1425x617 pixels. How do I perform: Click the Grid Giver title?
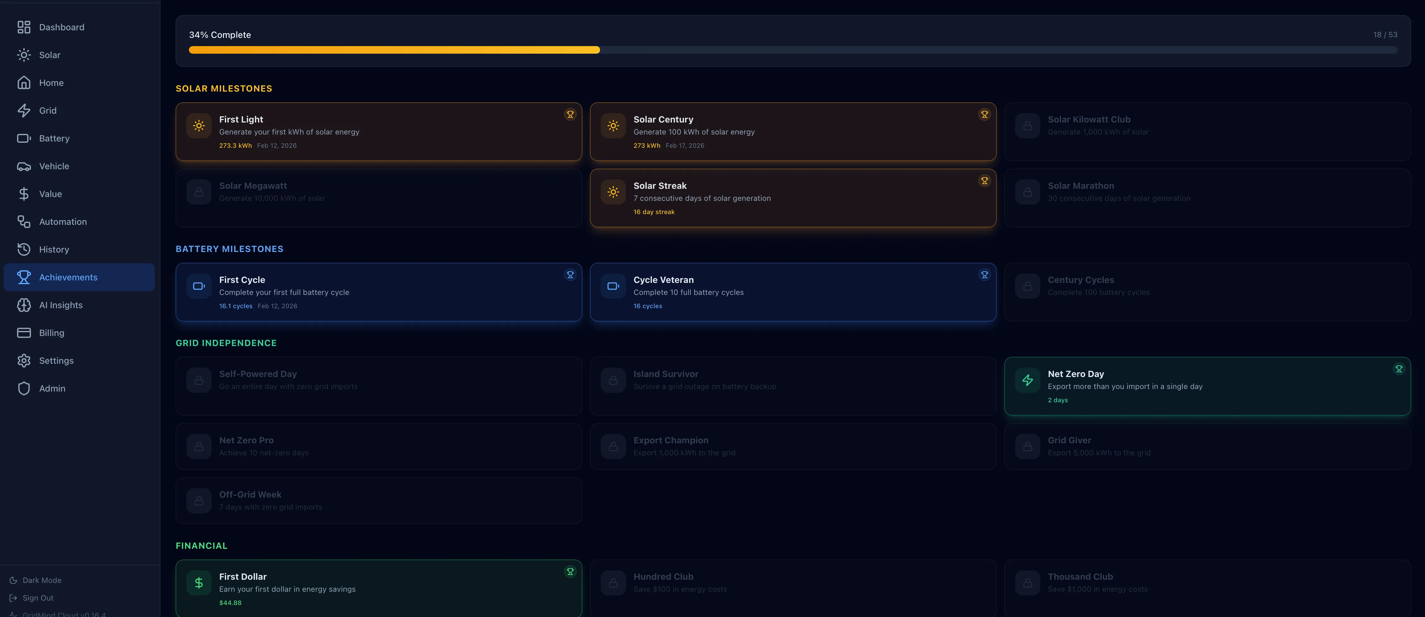point(1069,440)
